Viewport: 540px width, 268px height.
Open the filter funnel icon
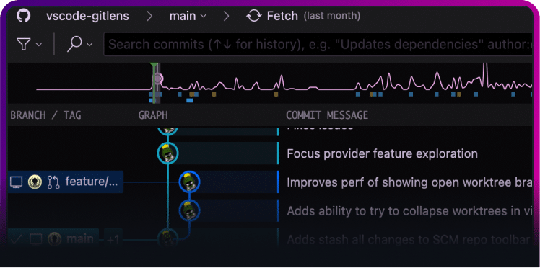[24, 44]
